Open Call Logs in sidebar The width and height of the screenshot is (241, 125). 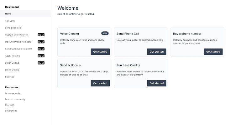[x=10, y=21]
